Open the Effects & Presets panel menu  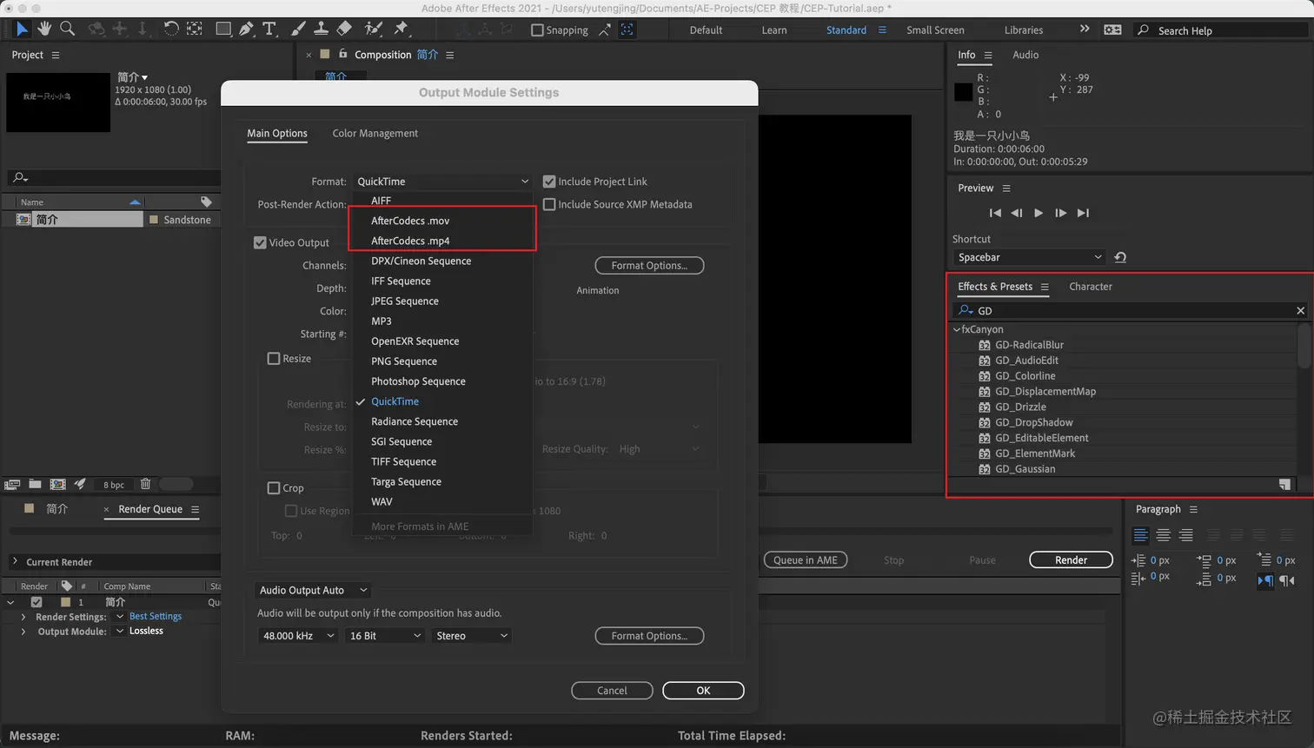tap(1045, 287)
